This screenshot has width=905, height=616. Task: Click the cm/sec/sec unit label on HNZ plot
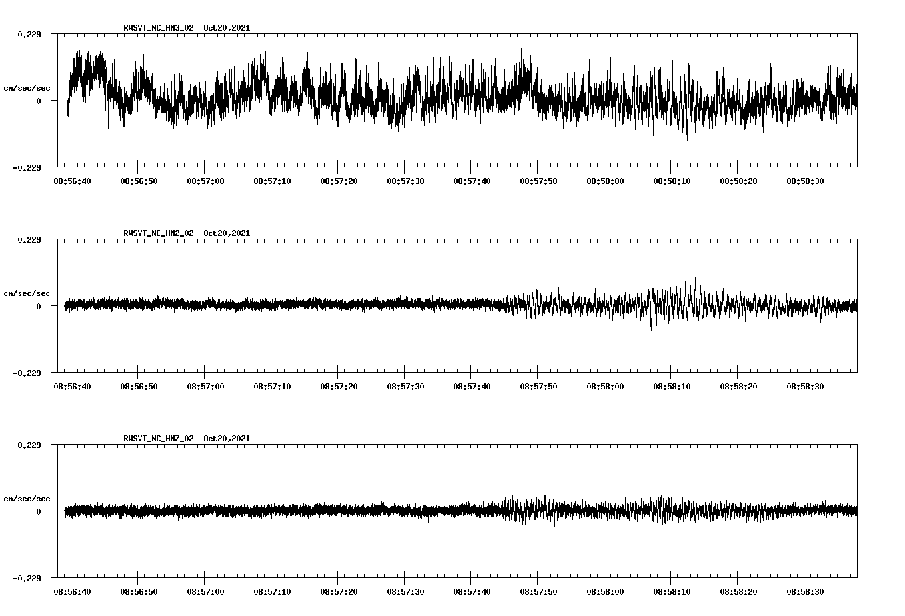coord(27,499)
